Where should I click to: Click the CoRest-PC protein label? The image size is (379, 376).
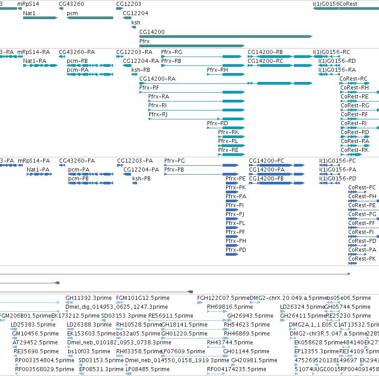(x=362, y=188)
